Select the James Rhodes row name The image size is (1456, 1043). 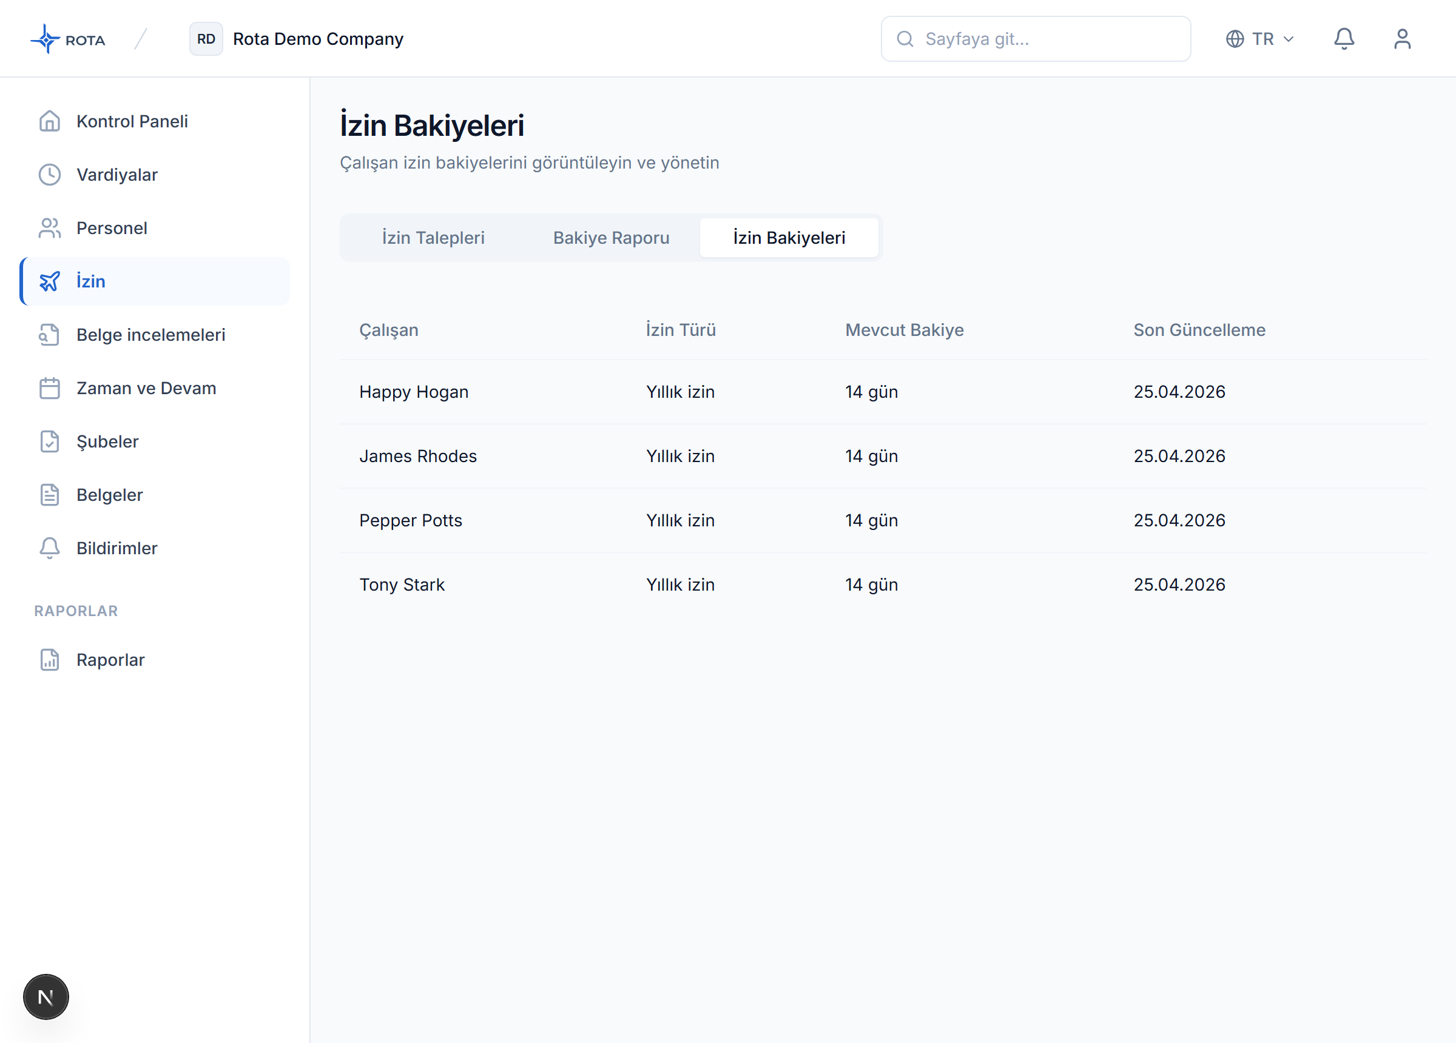point(418,457)
